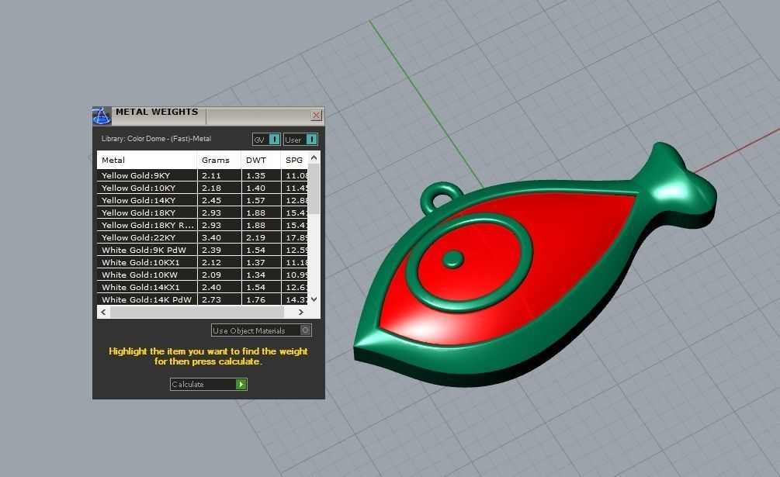The width and height of the screenshot is (780, 477).
Task: Select the Yellow Gold:9KY row
Action: click(203, 175)
